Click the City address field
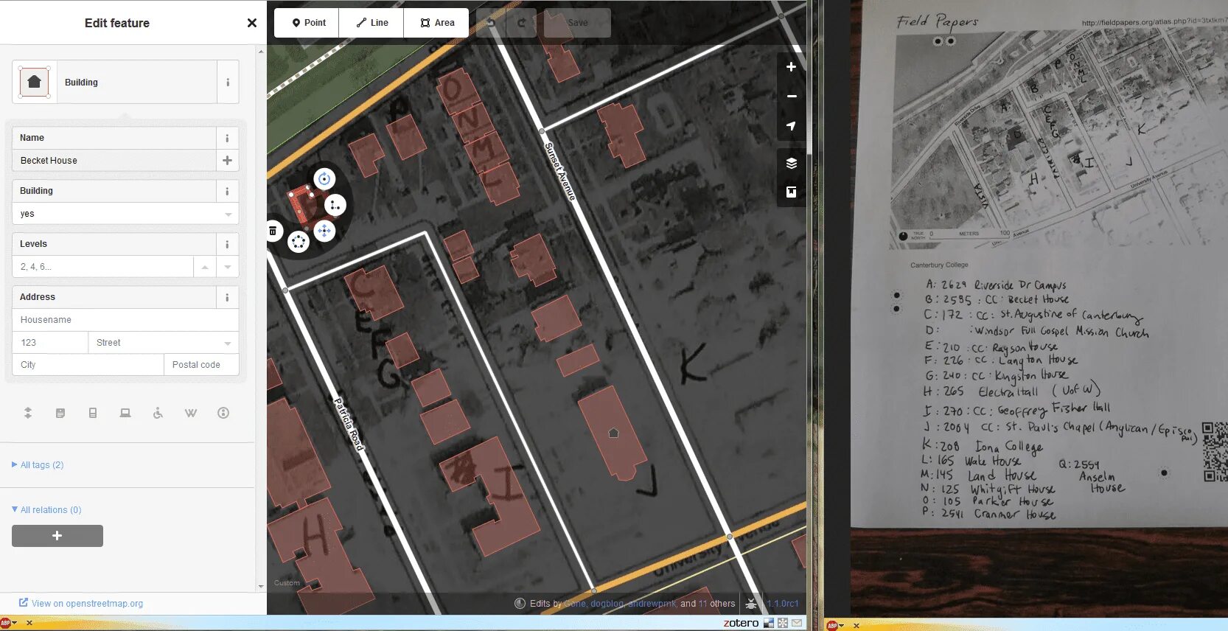Viewport: 1228px width, 631px height. click(x=88, y=365)
